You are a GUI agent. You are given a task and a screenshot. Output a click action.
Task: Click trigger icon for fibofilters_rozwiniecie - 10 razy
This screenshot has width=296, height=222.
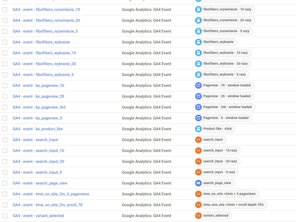(198, 9)
